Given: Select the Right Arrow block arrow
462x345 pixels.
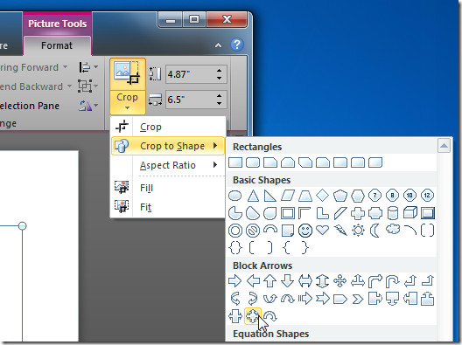Looking at the screenshot, I should [234, 281].
